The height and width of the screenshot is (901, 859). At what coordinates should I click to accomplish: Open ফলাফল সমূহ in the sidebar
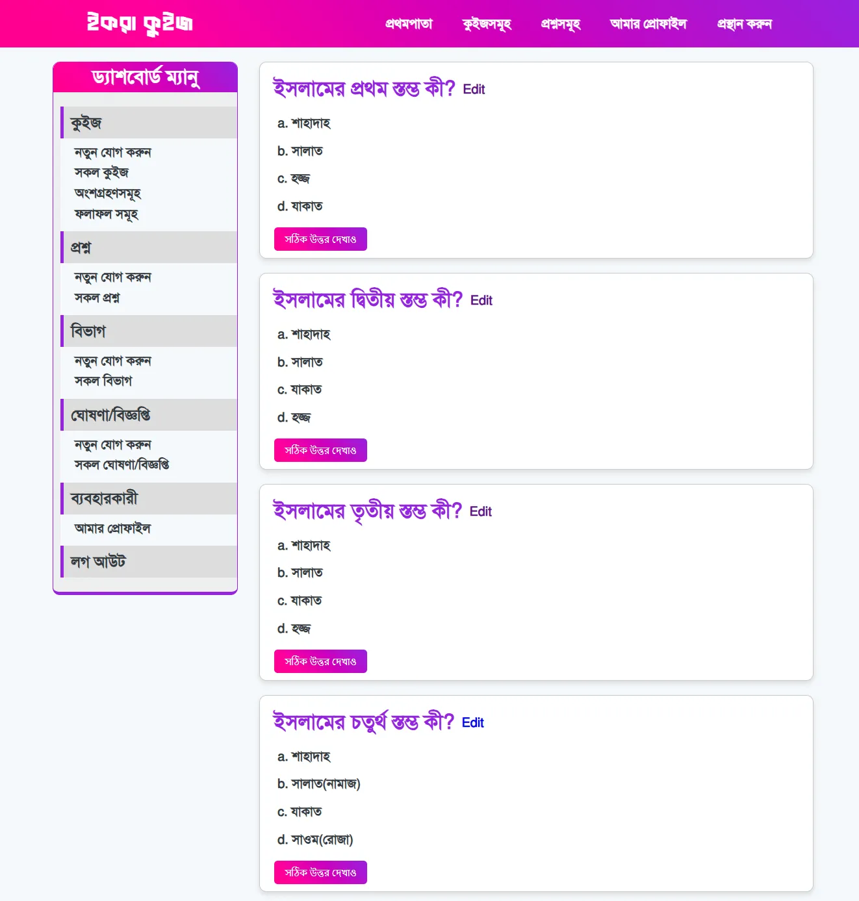click(106, 214)
